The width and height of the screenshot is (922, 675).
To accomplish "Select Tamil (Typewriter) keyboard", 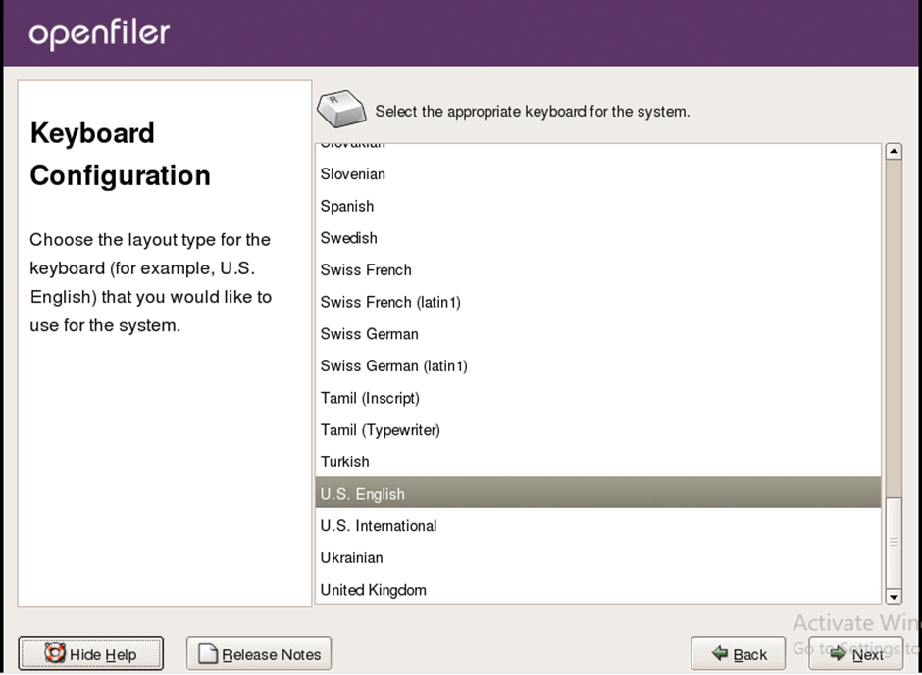I will click(x=598, y=430).
